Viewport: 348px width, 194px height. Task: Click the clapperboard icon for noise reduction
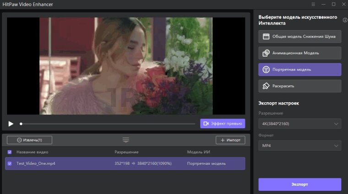coord(266,36)
